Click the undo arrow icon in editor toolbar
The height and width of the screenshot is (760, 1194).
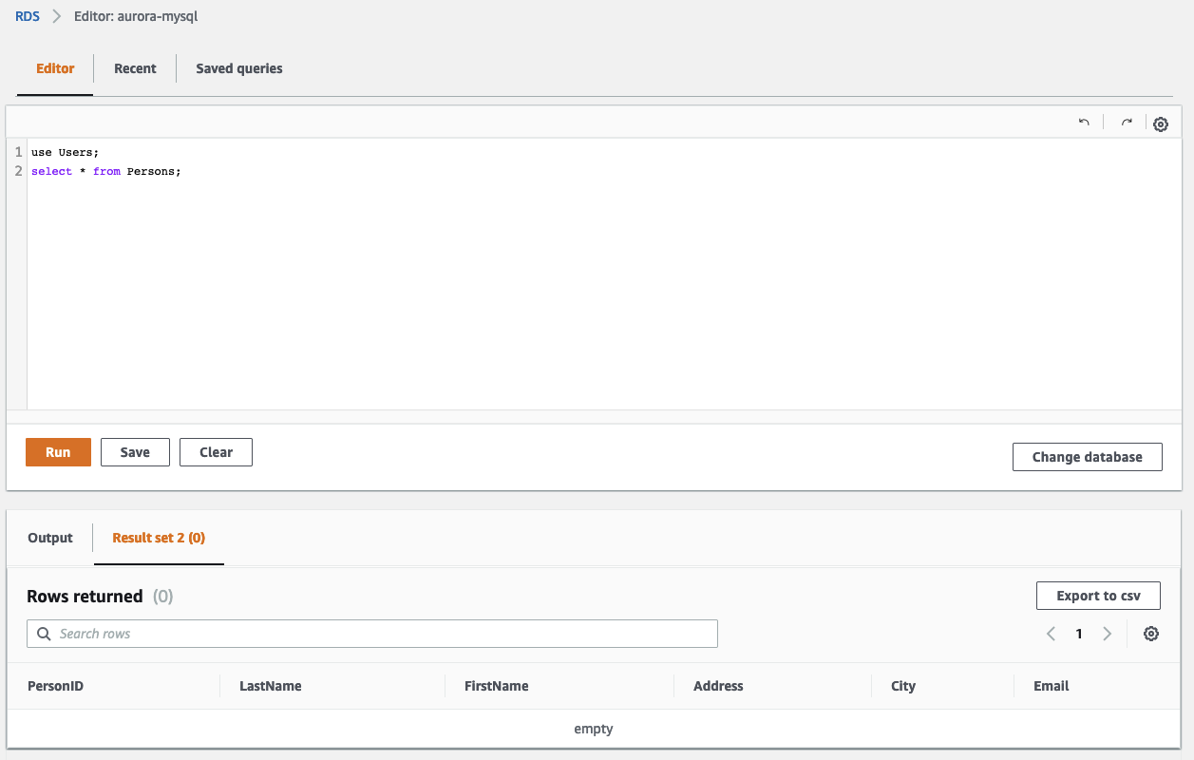pyautogui.click(x=1084, y=123)
